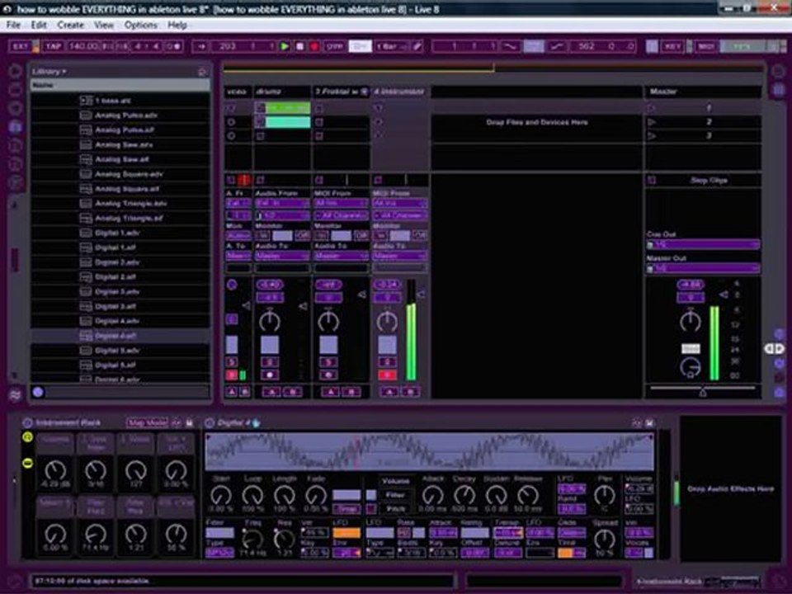Open track 3 MIDI From All Ins dropdown
792x594 pixels.
[341, 203]
